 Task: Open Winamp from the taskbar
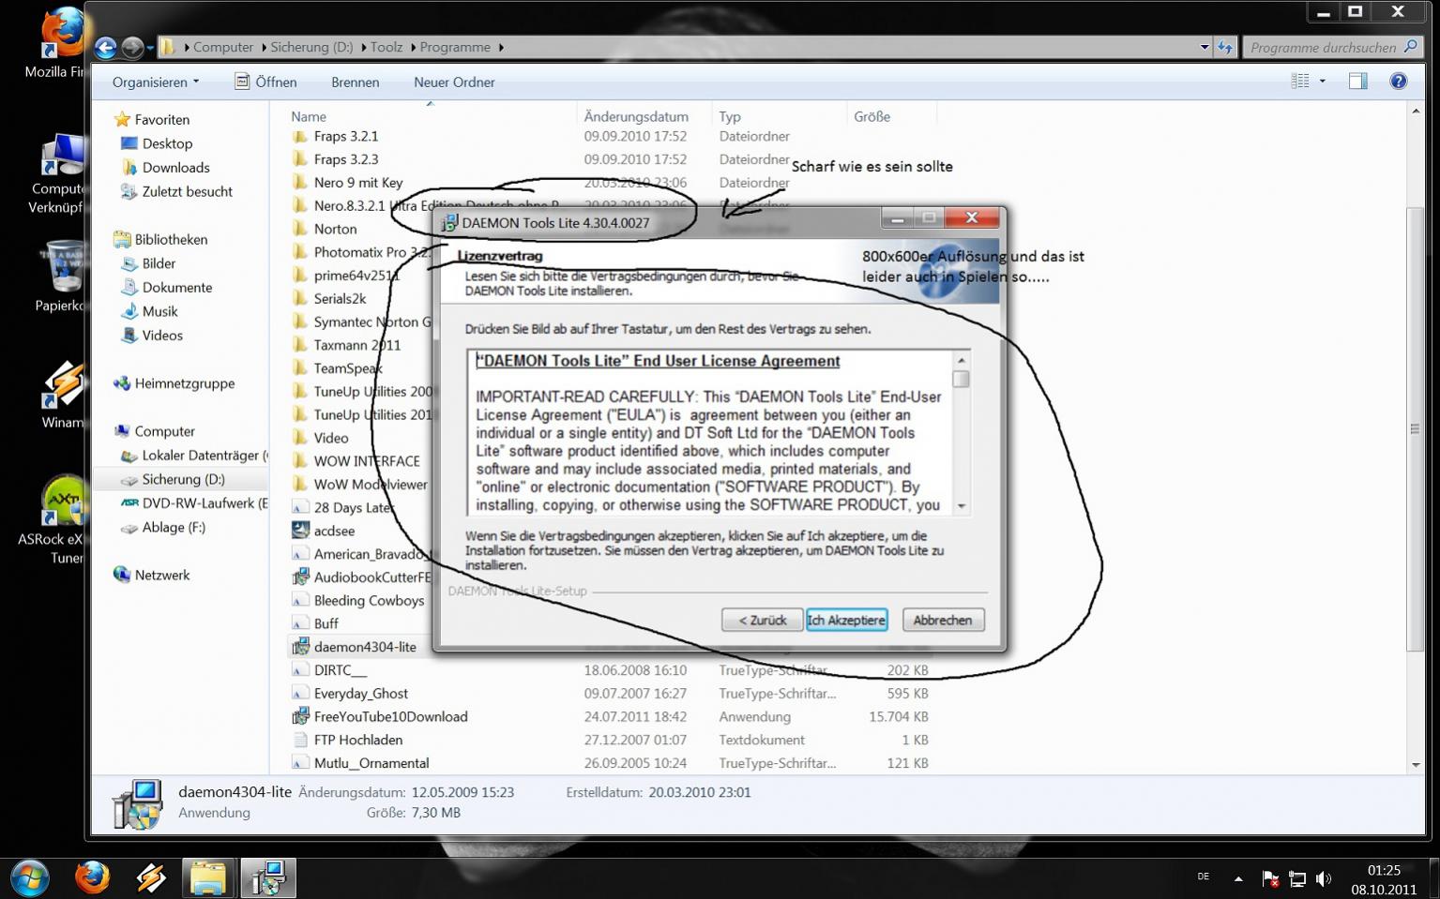click(x=150, y=878)
